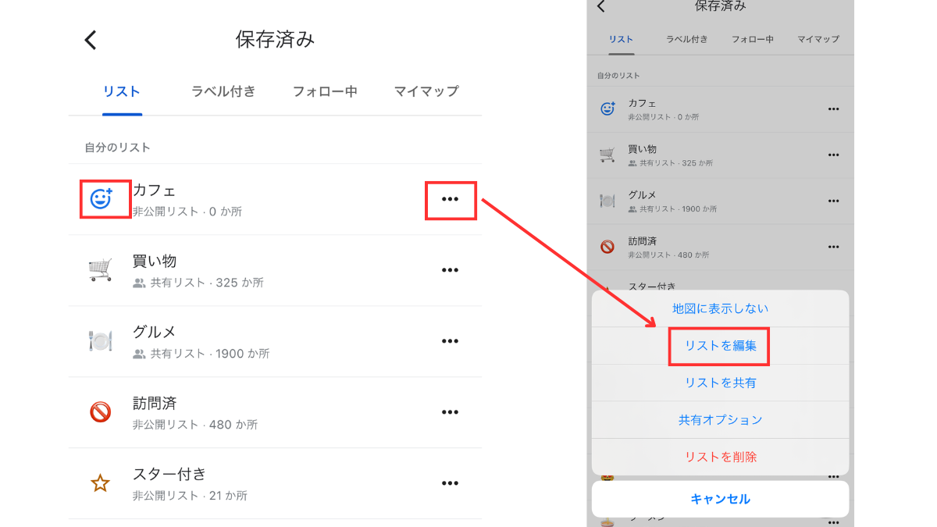Tap the カフェ smiley icon in left panel

101,198
